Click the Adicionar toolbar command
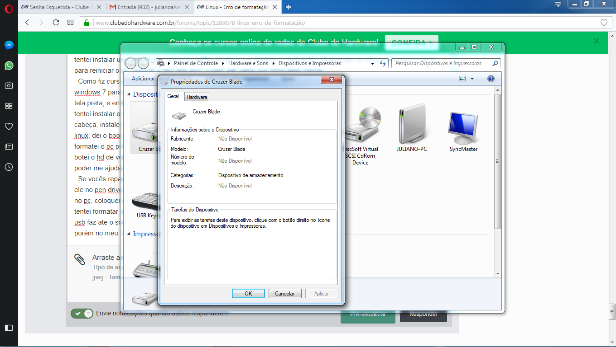 [x=143, y=79]
